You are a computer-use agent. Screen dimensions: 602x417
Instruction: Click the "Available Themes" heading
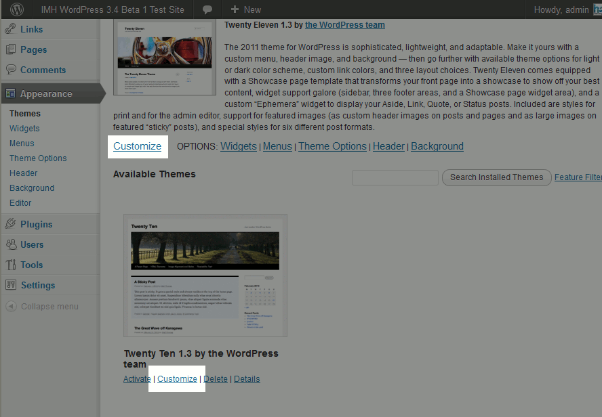pyautogui.click(x=155, y=174)
